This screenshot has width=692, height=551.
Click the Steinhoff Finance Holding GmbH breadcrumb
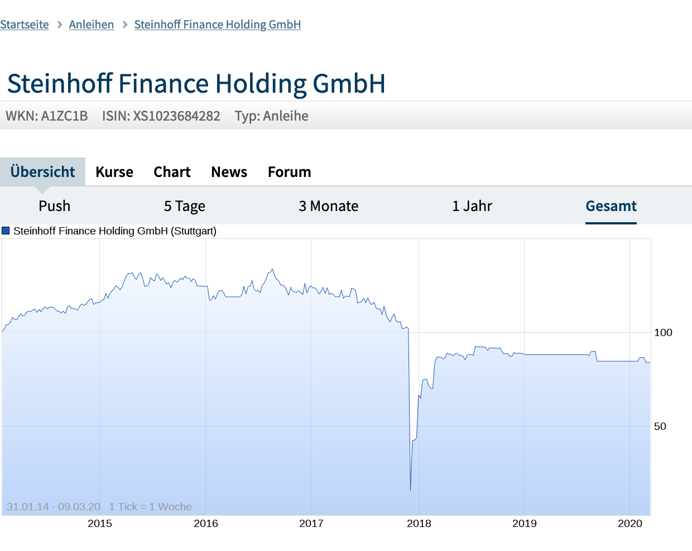[217, 25]
